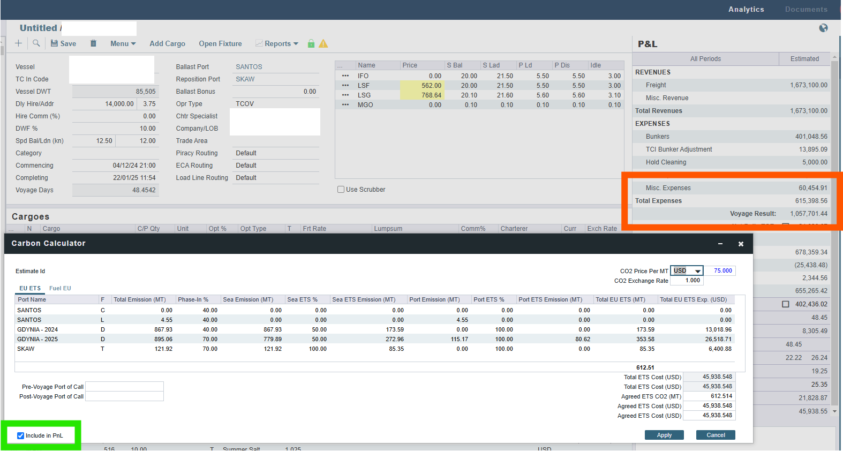Viewport: 843px width, 451px height.
Task: Uncheck the Include in PnL checkbox
Action: coord(21,435)
